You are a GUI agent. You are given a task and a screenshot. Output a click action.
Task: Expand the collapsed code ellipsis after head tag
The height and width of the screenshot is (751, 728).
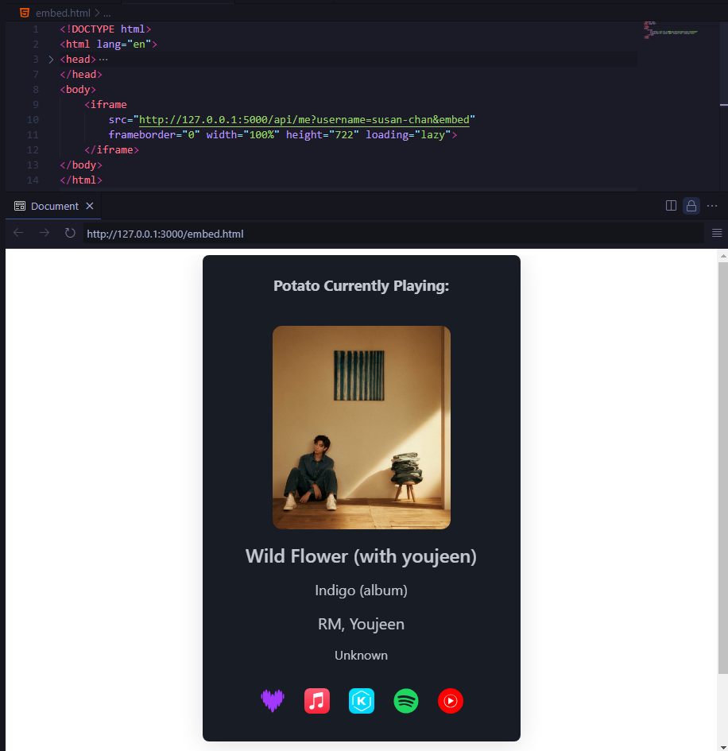click(103, 60)
